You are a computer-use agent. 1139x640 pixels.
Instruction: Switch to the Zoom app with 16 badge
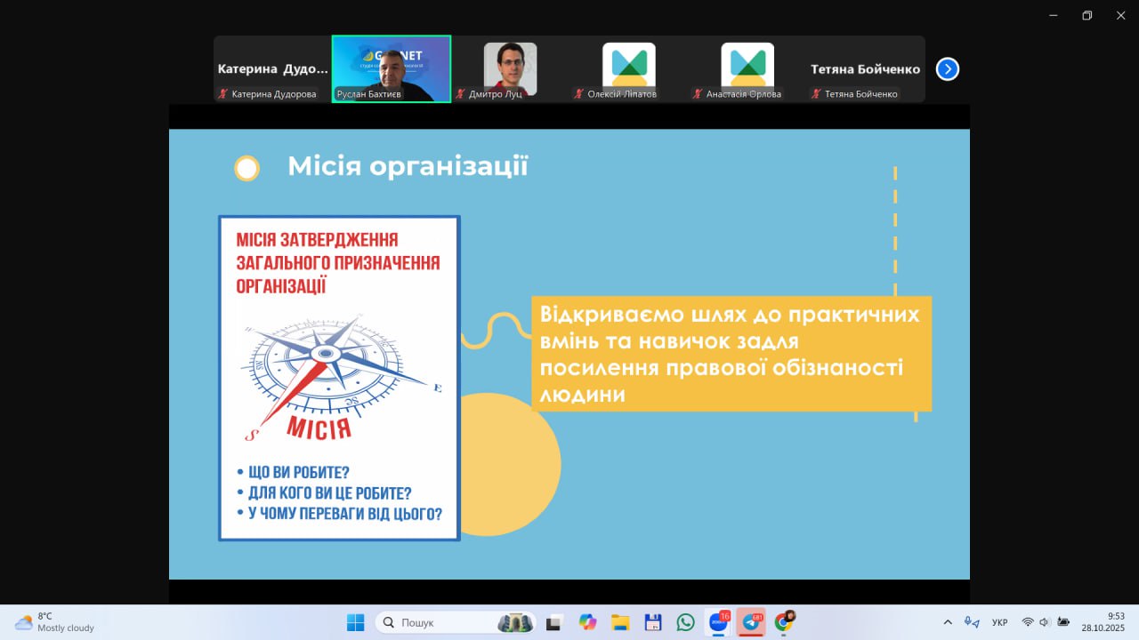718,622
